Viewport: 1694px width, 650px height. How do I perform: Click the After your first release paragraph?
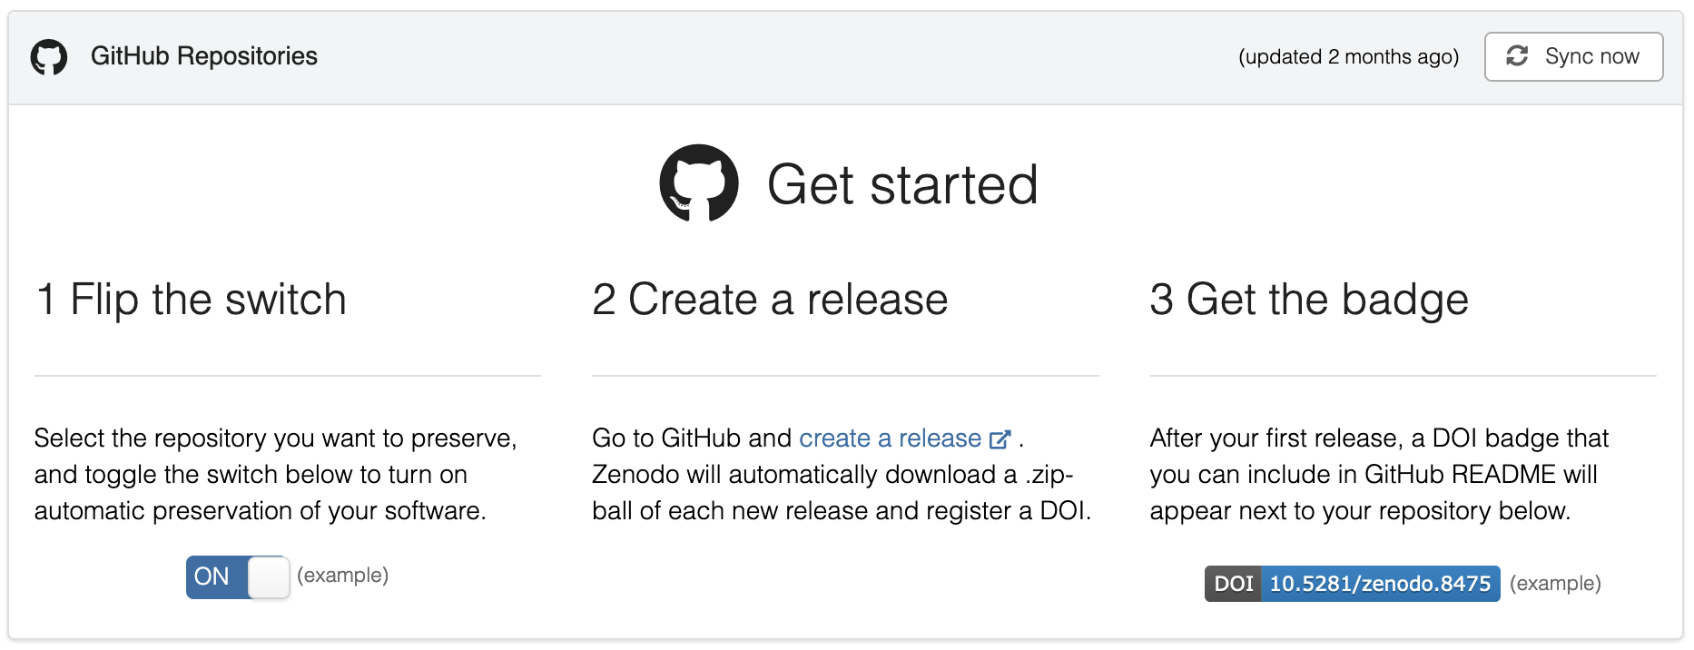click(x=1378, y=474)
